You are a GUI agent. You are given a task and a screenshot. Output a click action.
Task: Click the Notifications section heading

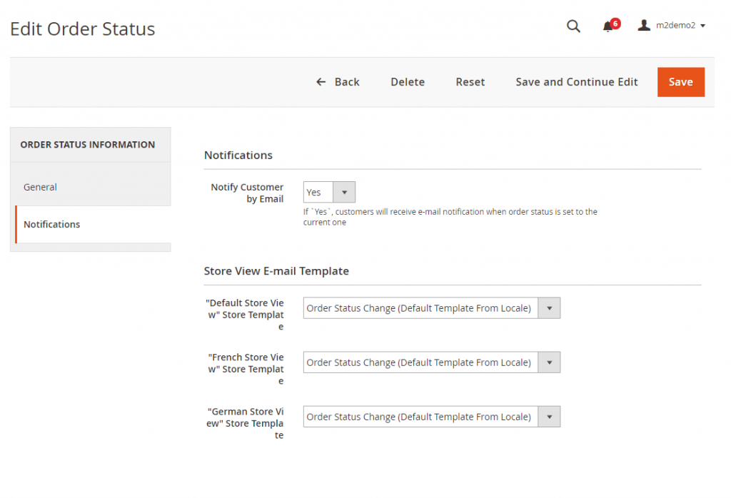click(x=238, y=155)
